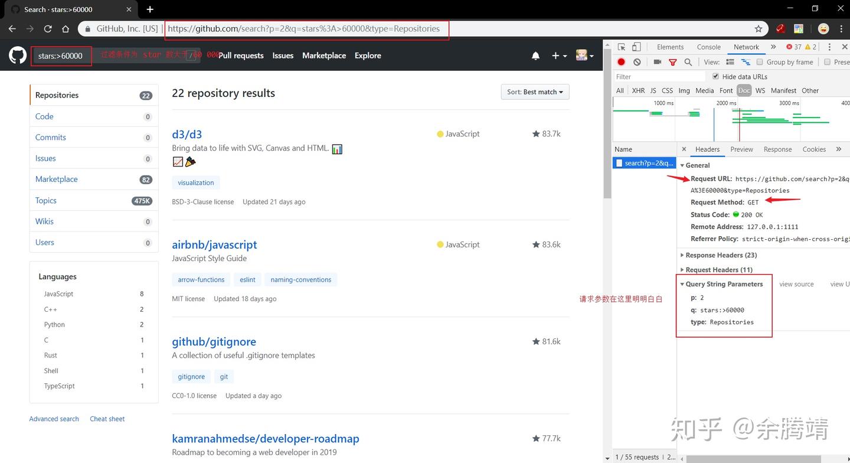The image size is (850, 463).
Task: Filter requests by Img type
Action: 684,90
